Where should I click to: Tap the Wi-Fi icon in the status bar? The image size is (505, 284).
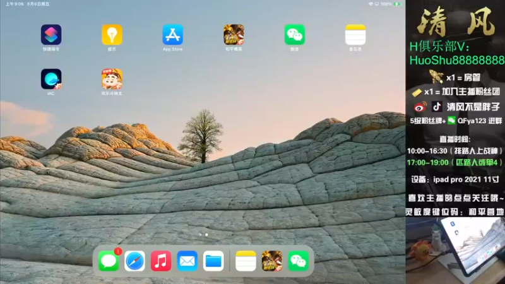click(371, 4)
